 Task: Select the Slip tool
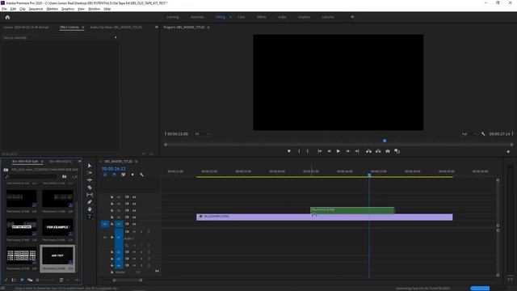tap(90, 195)
